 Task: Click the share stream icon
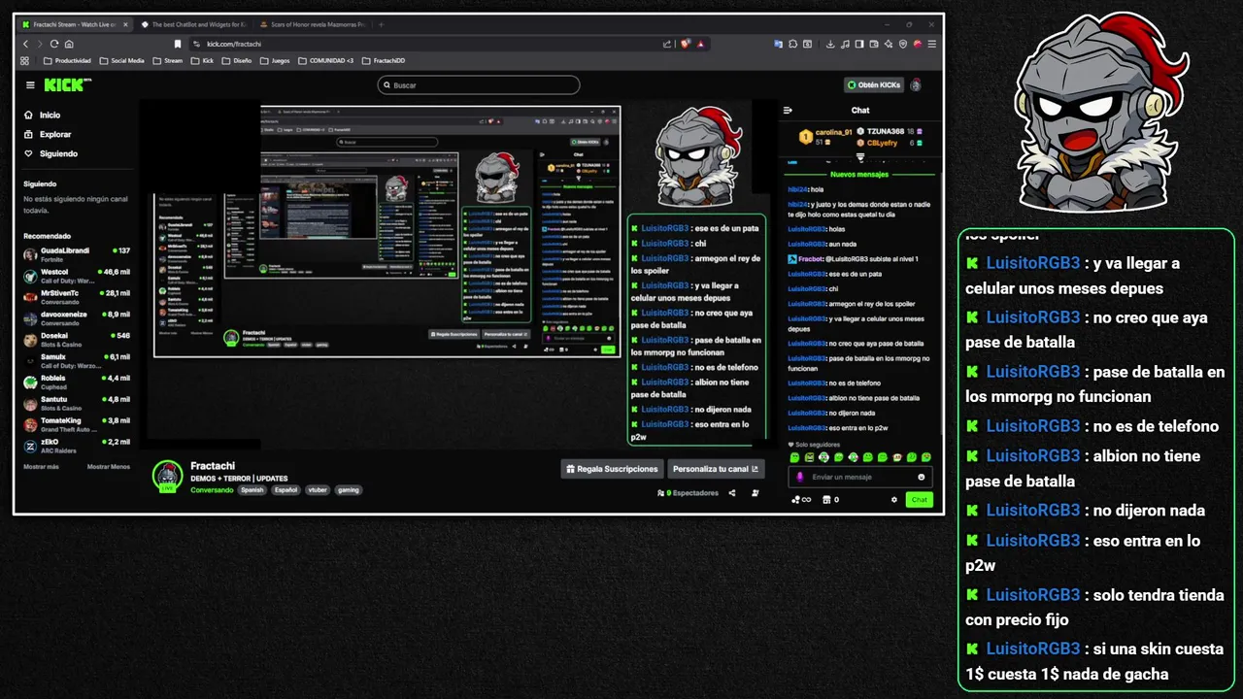pos(732,493)
